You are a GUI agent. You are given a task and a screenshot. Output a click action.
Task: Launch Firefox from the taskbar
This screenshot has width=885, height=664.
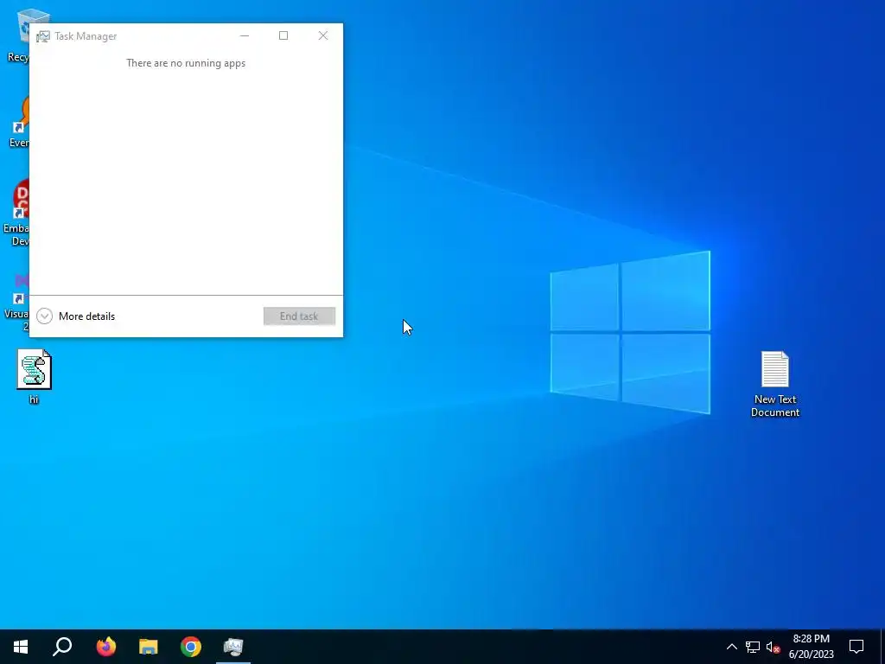pos(105,647)
